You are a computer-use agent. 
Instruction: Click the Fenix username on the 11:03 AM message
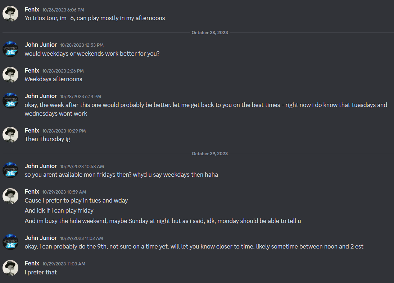coord(32,263)
